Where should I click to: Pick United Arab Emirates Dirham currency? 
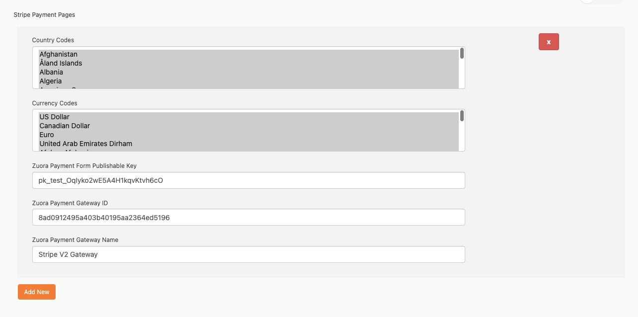[x=86, y=144]
